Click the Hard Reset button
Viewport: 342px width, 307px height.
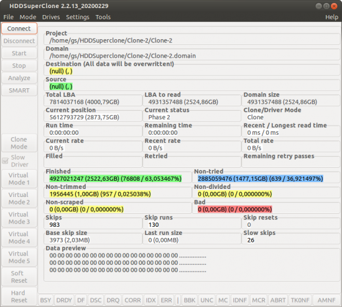[x=19, y=296]
